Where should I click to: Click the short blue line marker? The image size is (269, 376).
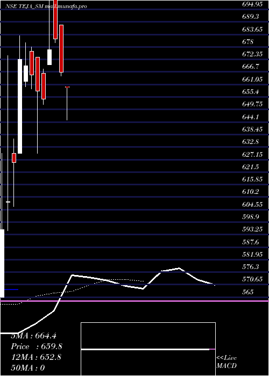(11, 290)
